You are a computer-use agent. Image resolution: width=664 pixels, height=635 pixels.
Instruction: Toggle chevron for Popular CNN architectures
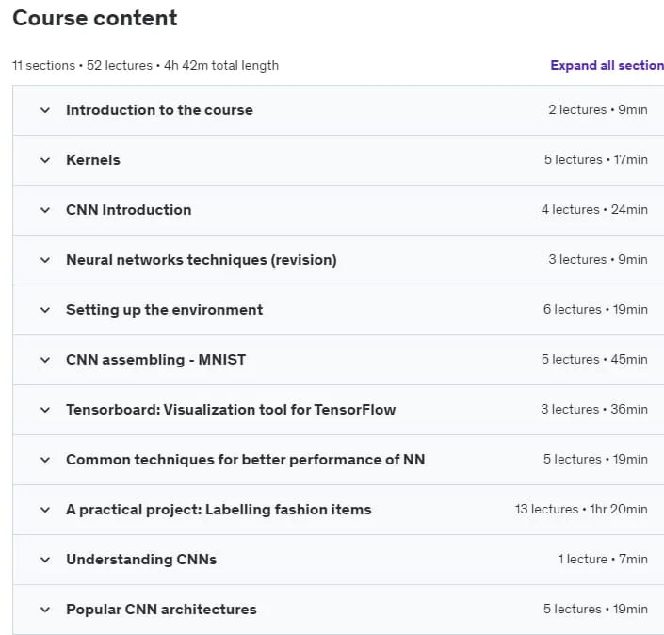click(x=45, y=610)
